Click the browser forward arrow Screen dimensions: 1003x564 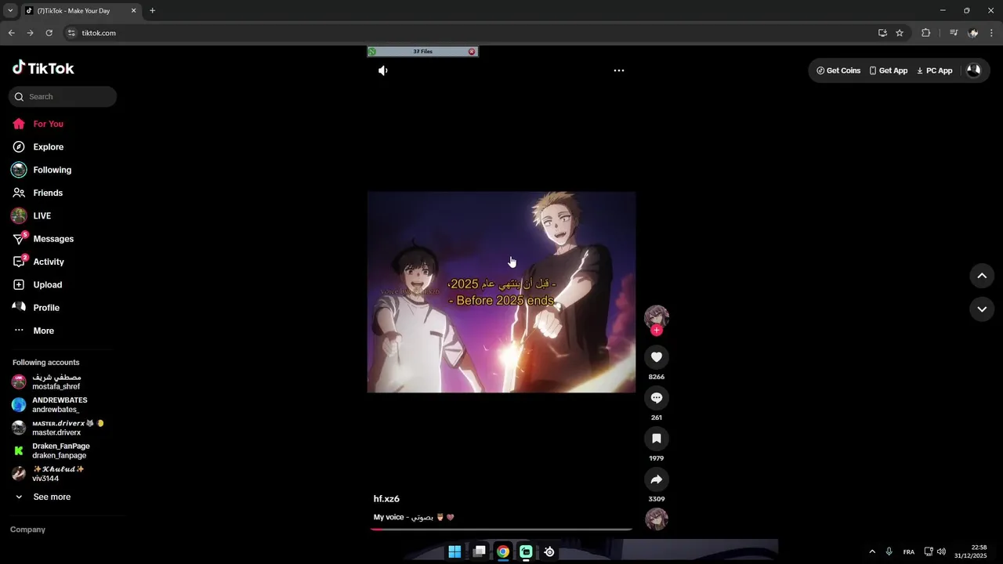coord(30,33)
